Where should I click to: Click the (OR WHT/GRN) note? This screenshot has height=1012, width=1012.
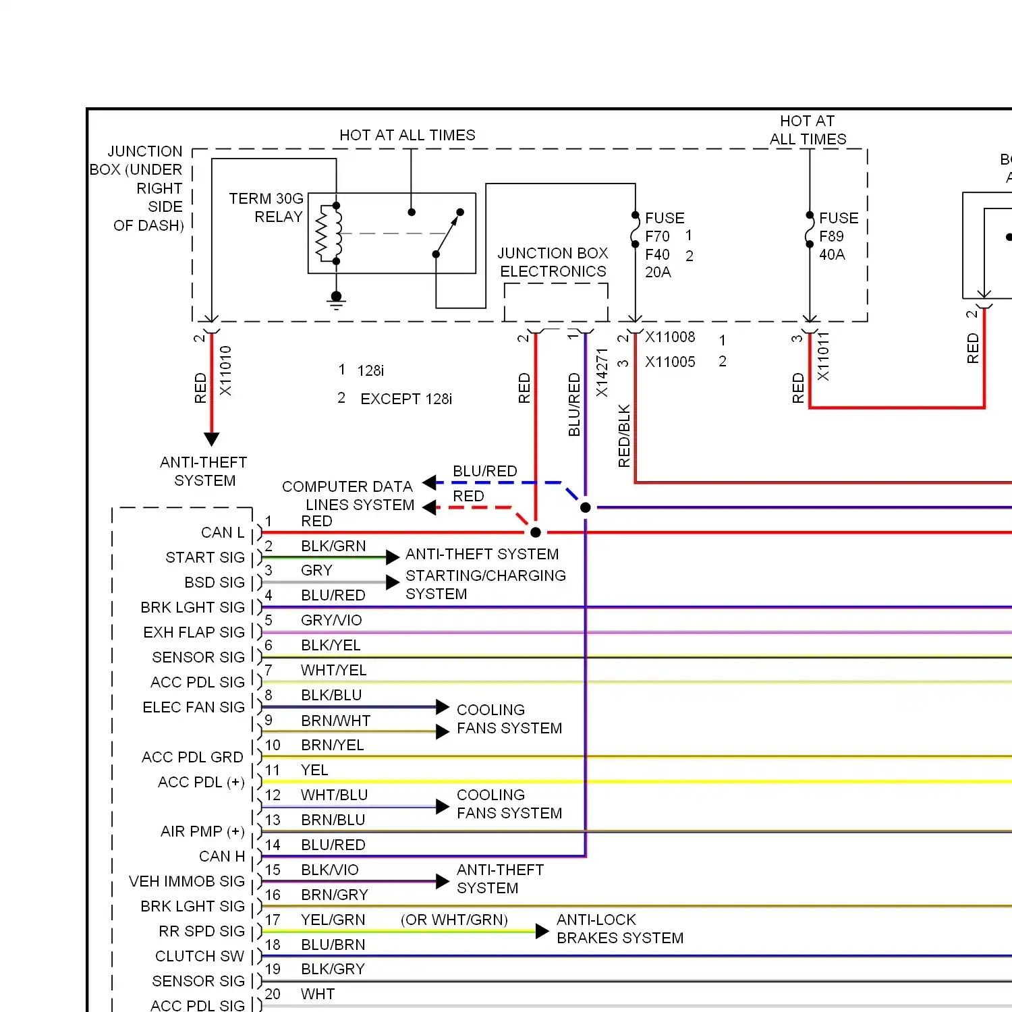(454, 920)
